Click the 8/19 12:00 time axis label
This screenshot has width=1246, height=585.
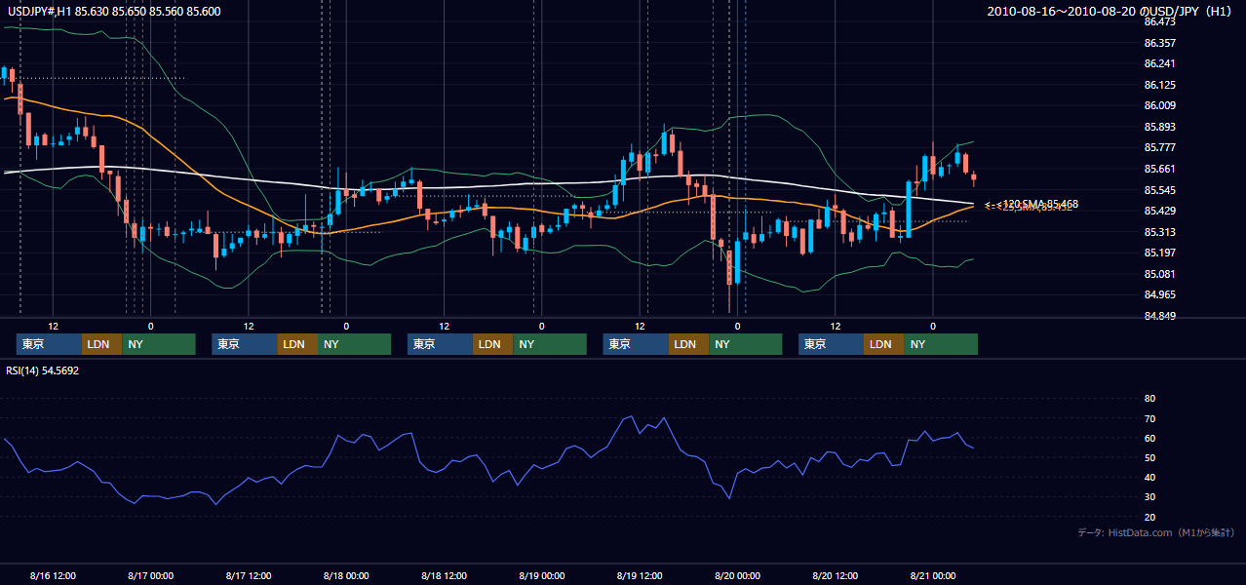(x=640, y=575)
